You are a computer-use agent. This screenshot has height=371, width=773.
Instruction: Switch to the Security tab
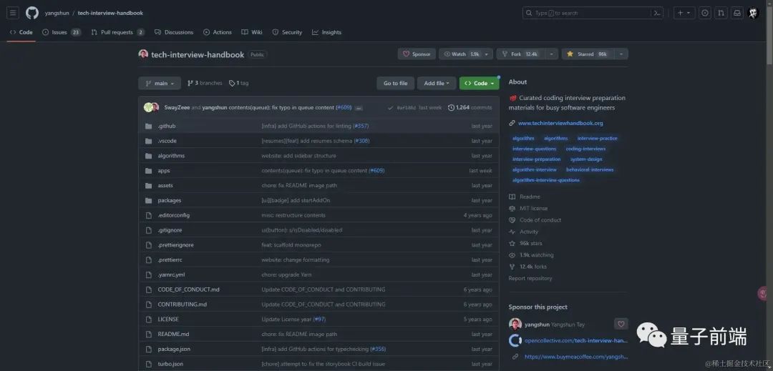[287, 32]
